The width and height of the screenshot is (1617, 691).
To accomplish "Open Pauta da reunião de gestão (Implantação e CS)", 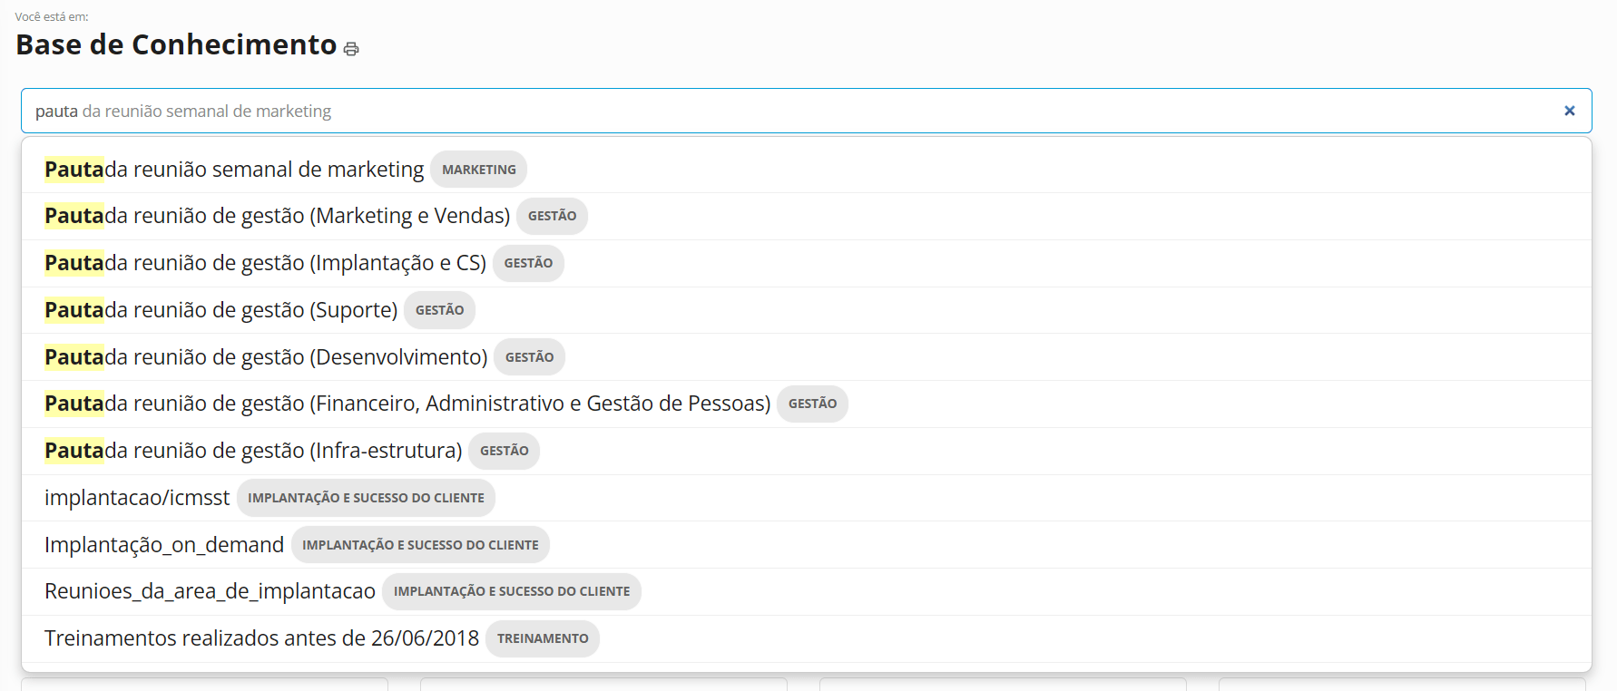I will tap(265, 263).
